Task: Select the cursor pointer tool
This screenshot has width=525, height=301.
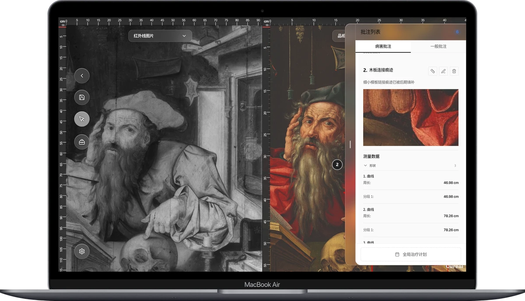Action: [x=82, y=119]
